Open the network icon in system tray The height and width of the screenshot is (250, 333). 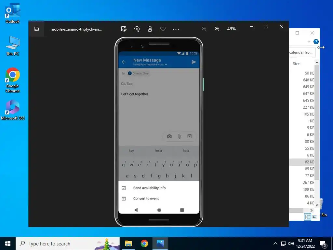[x=283, y=243]
